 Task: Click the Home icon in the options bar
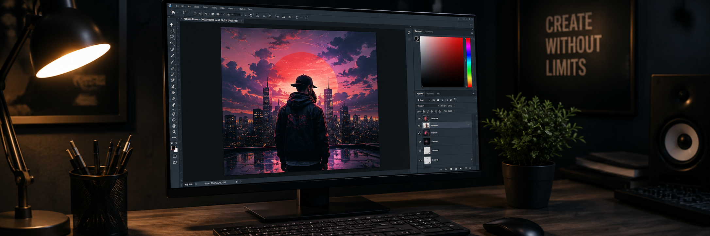point(173,12)
